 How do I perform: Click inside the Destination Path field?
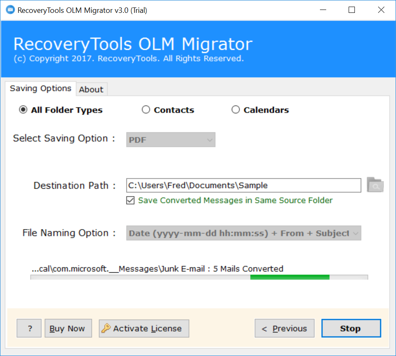pyautogui.click(x=244, y=185)
